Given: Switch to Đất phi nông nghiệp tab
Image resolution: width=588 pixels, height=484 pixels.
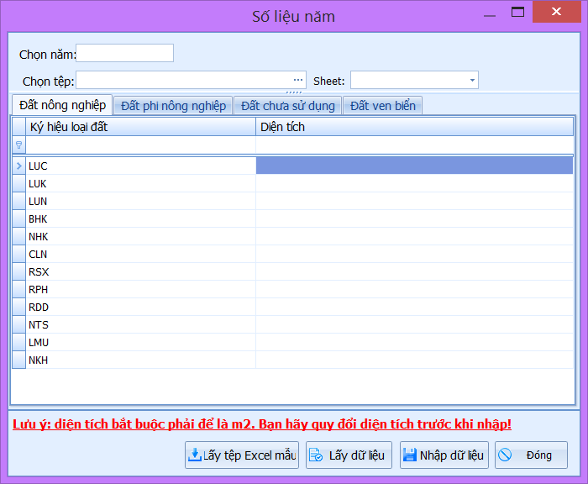Looking at the screenshot, I should point(173,106).
